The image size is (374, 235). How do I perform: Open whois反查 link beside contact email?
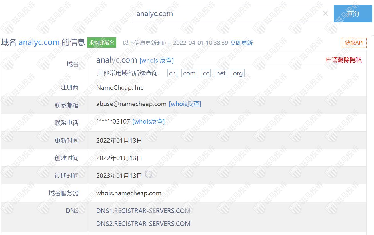click(x=185, y=104)
